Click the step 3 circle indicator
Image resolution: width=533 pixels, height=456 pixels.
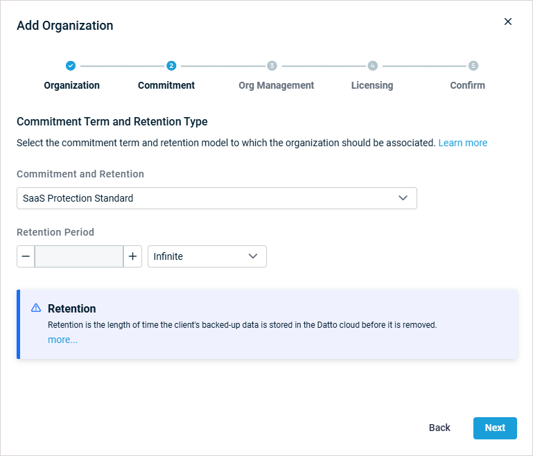tap(272, 66)
